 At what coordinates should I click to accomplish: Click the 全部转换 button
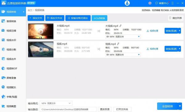(x=167, y=106)
